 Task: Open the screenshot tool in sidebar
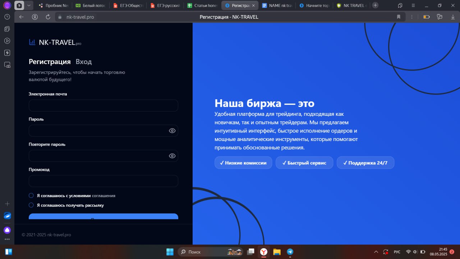point(7,65)
